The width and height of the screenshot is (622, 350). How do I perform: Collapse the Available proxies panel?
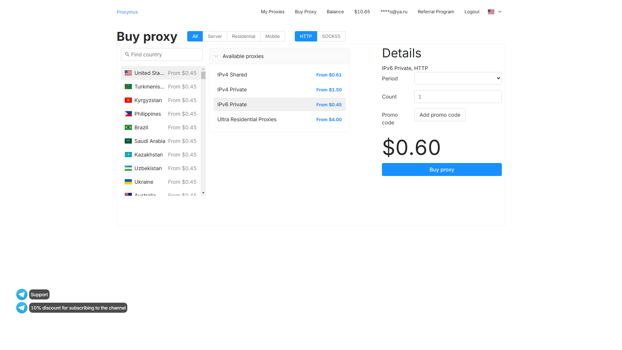pyautogui.click(x=216, y=56)
